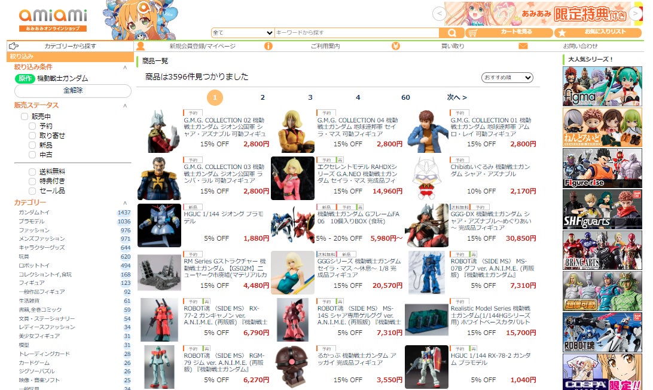653x390 pixels.
Task: Check the 取り寄せ filter checkbox
Action: coord(32,135)
